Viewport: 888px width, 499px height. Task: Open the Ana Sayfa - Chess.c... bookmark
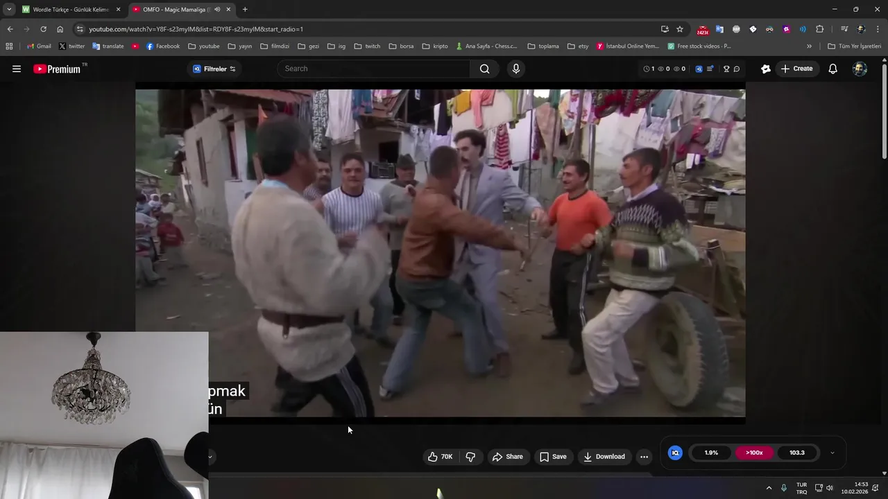[x=486, y=46]
